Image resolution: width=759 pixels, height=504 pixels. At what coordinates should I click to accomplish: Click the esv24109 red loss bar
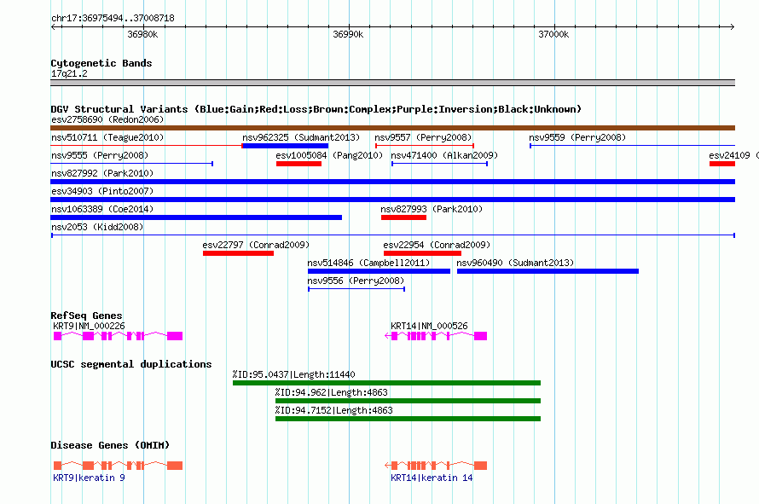coord(722,164)
